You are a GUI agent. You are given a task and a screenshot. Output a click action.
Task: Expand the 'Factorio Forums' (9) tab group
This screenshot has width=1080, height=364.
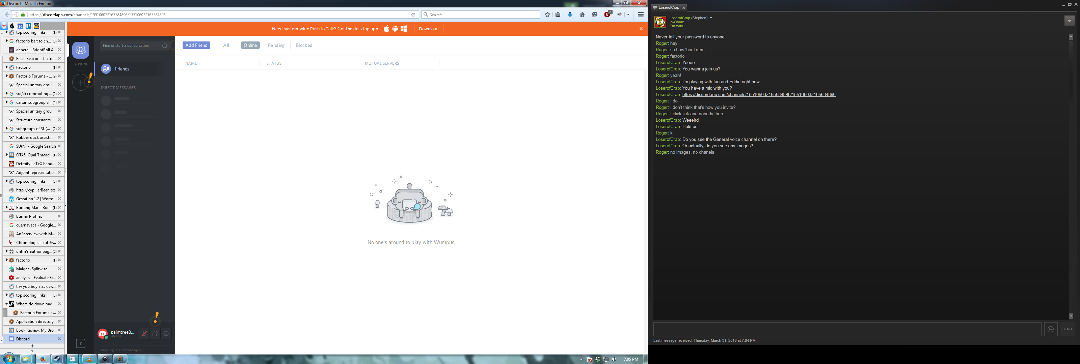6,76
